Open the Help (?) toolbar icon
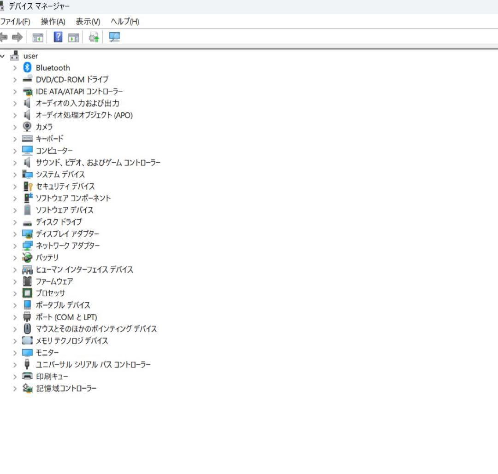Screen dimensions: 498x474 (58, 37)
